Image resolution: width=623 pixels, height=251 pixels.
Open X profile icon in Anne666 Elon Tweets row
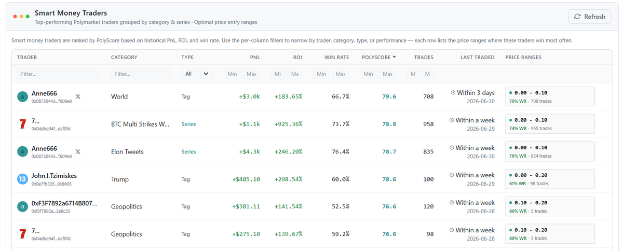pyautogui.click(x=78, y=151)
